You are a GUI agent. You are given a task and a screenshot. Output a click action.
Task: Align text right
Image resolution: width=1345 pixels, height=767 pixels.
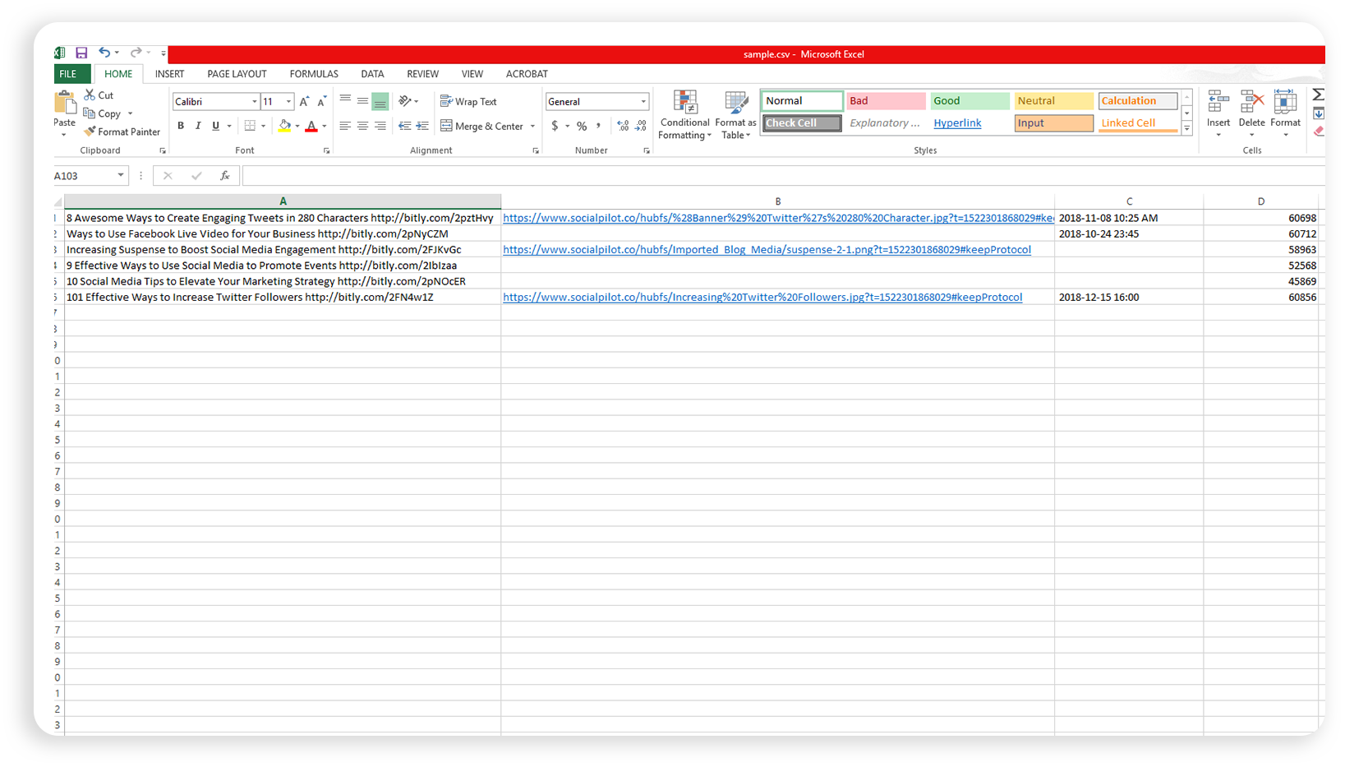tap(380, 126)
